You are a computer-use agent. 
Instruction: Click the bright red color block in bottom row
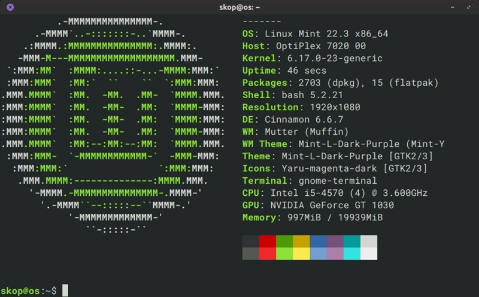268,254
